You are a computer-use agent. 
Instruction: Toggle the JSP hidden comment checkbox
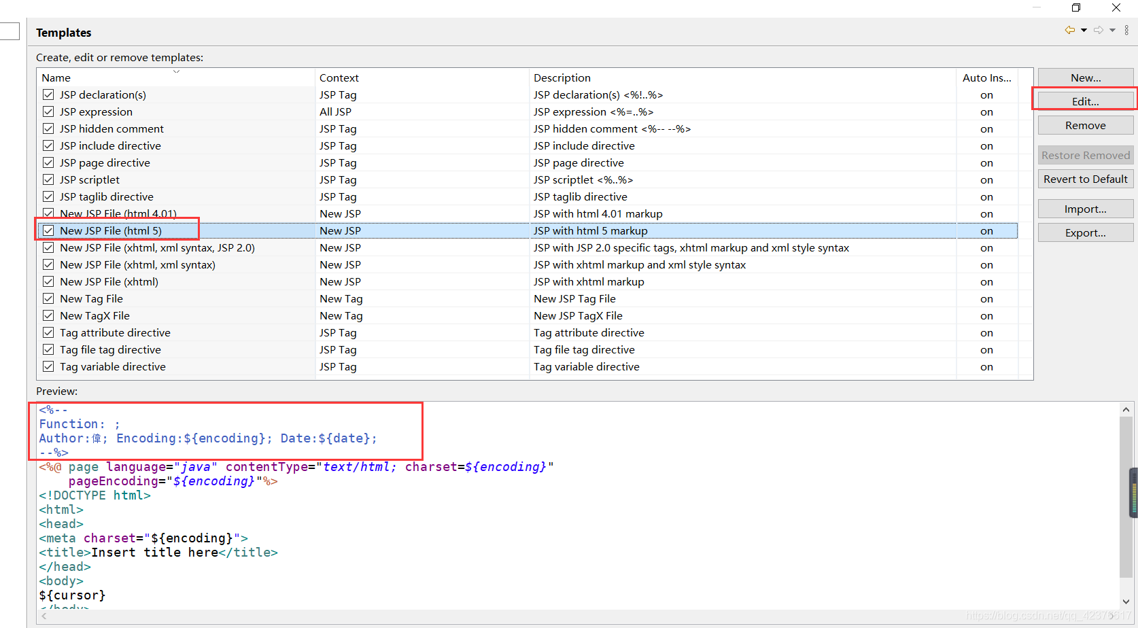click(x=48, y=128)
